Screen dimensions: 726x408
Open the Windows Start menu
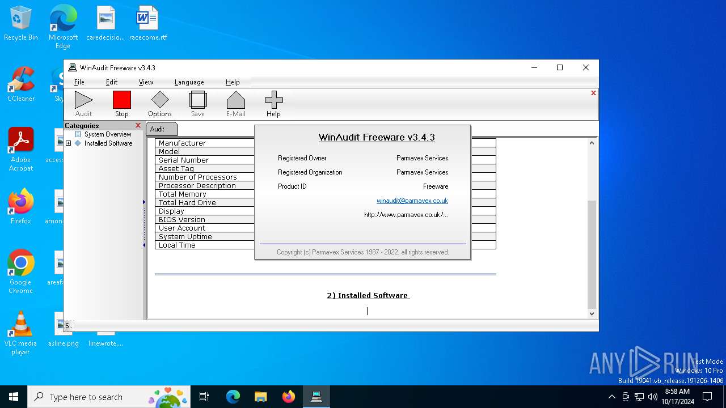14,397
